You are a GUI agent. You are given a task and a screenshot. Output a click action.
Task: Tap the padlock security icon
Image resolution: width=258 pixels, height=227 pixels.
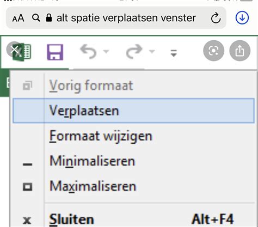coord(49,18)
